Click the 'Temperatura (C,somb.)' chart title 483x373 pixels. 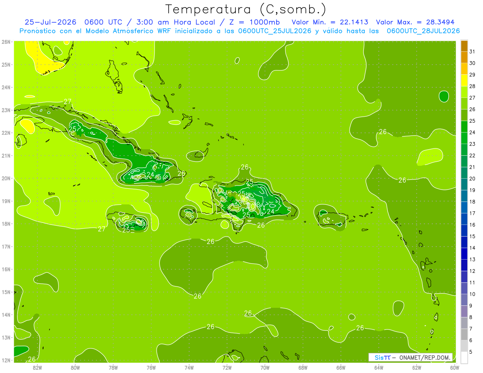pos(246,9)
